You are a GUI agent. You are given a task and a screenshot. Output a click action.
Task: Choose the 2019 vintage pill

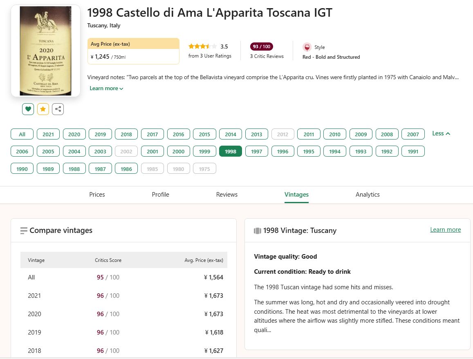(100, 134)
